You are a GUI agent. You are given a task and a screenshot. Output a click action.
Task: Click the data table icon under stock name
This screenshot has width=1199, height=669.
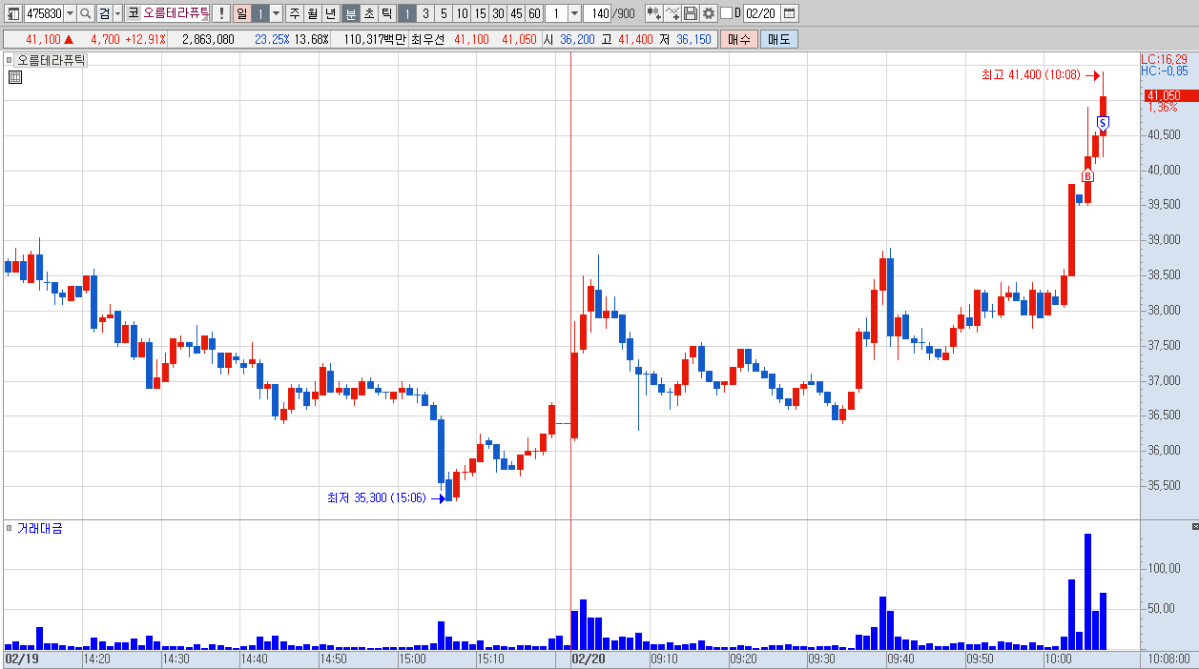(14, 77)
